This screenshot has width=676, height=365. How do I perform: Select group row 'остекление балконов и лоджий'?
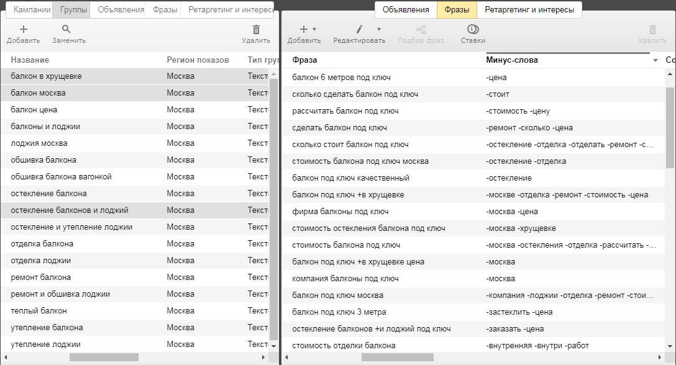pos(134,210)
